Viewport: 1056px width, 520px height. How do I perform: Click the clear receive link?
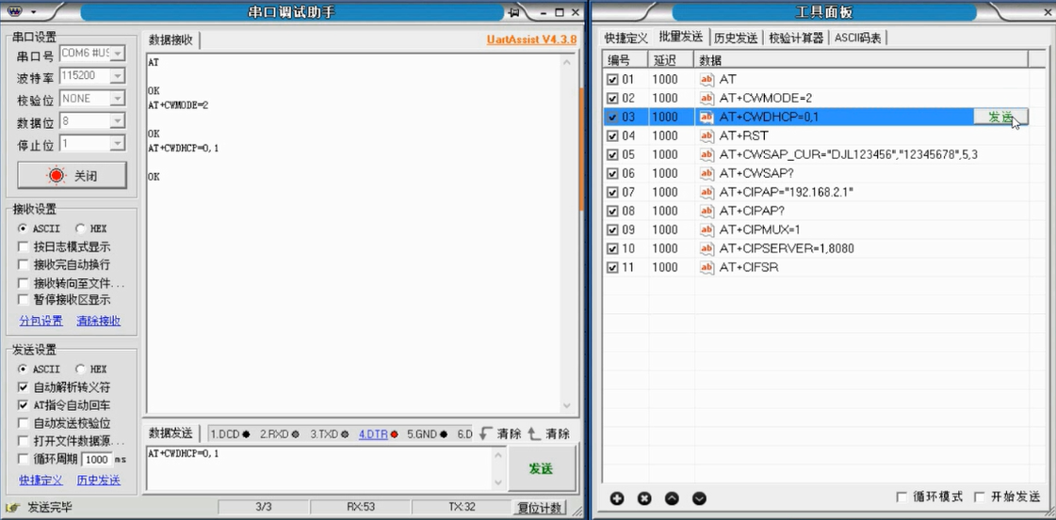(98, 322)
